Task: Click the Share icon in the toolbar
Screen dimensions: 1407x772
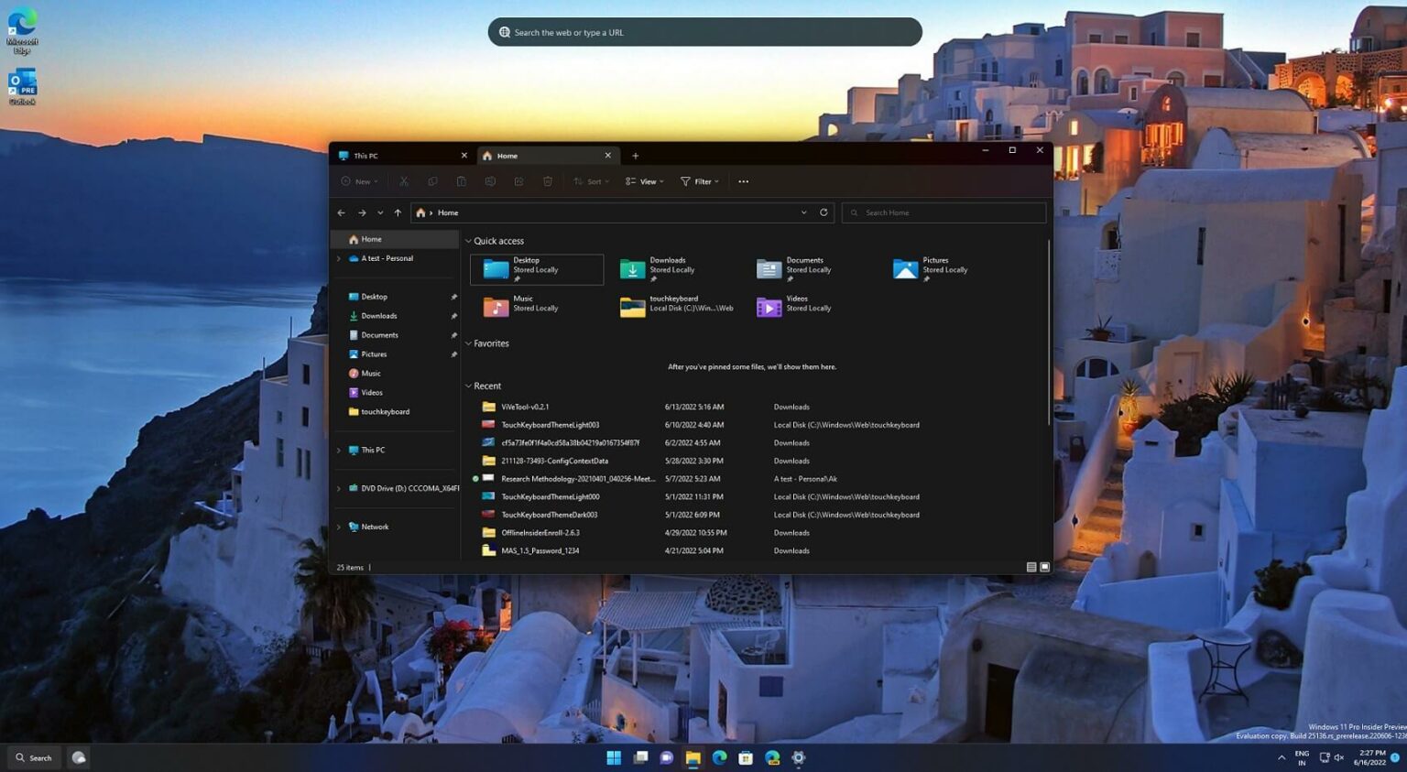Action: tap(518, 180)
